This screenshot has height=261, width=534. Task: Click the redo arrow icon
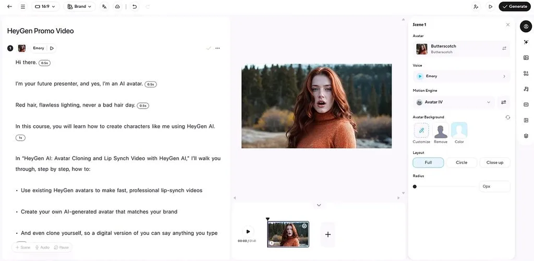point(148,6)
